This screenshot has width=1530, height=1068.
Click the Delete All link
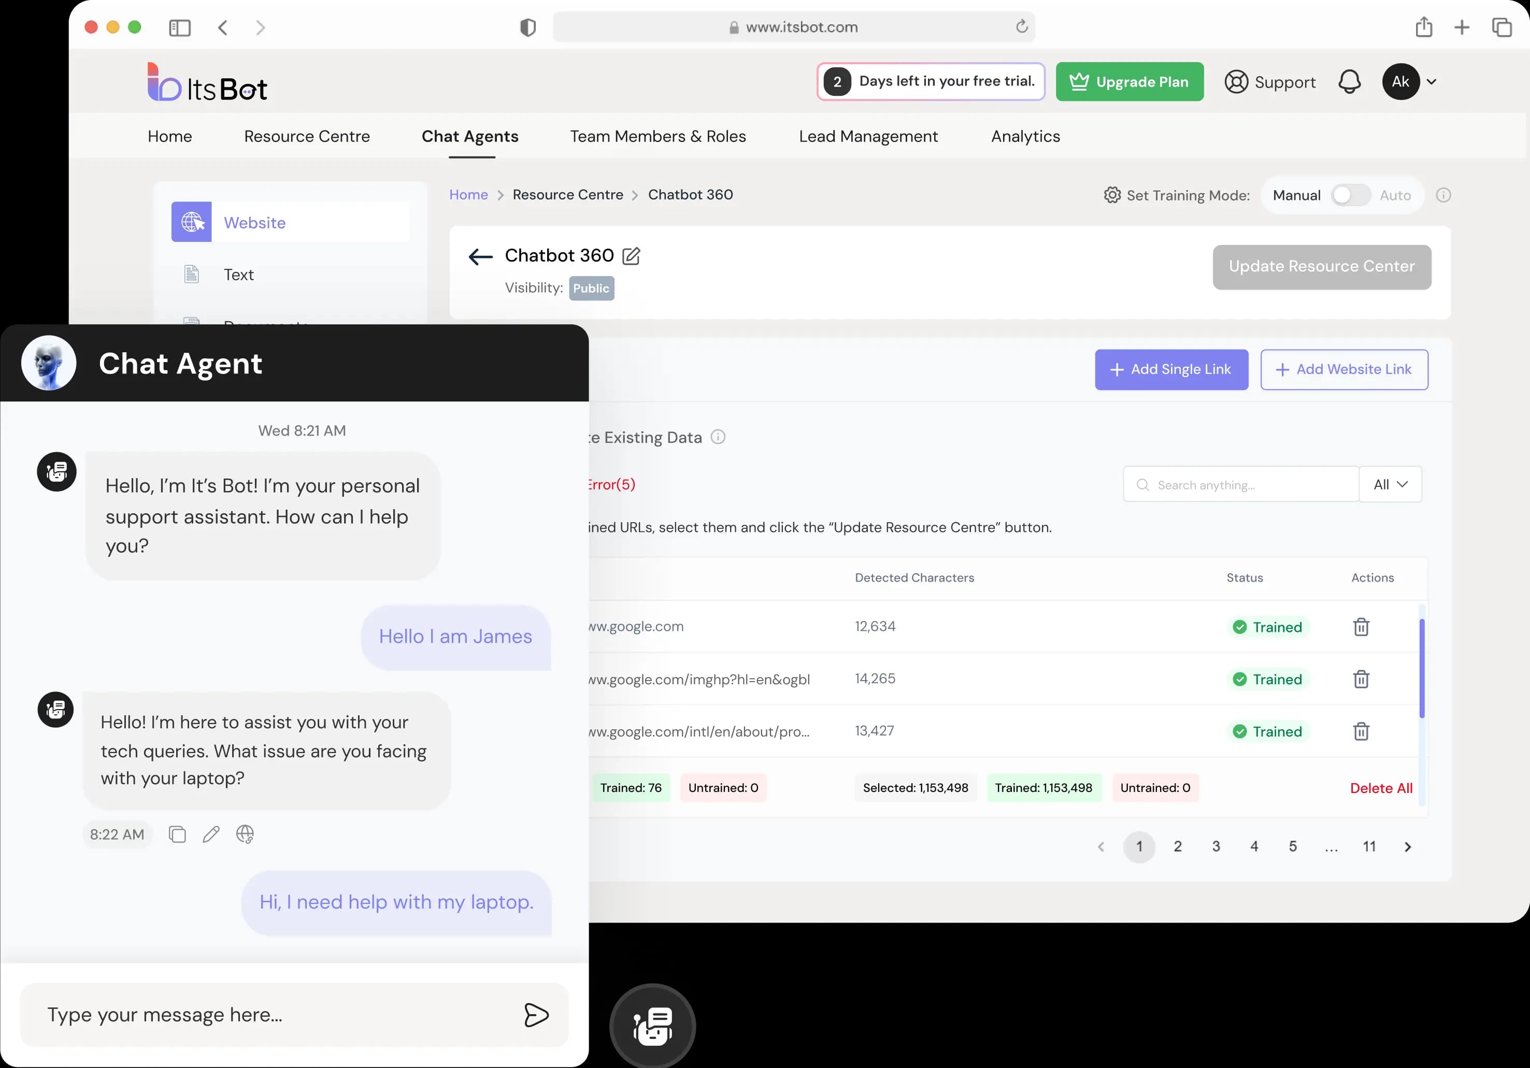(1381, 788)
